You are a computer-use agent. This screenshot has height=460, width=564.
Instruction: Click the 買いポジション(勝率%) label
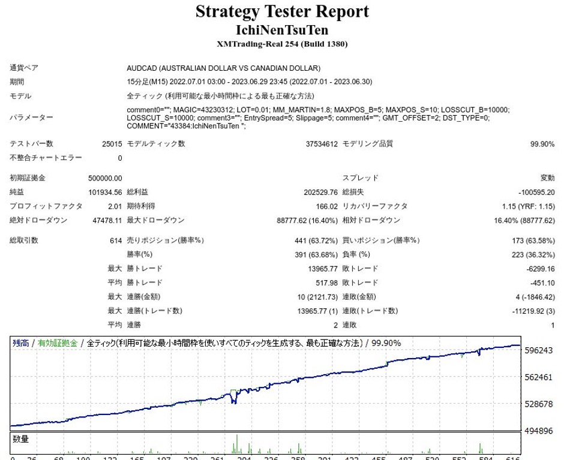click(x=381, y=240)
